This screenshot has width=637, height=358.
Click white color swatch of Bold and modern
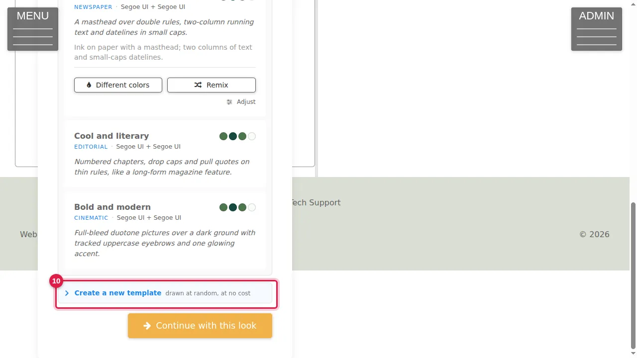252,207
